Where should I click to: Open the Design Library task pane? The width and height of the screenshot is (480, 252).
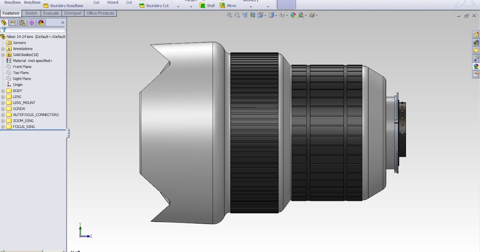pos(476,42)
